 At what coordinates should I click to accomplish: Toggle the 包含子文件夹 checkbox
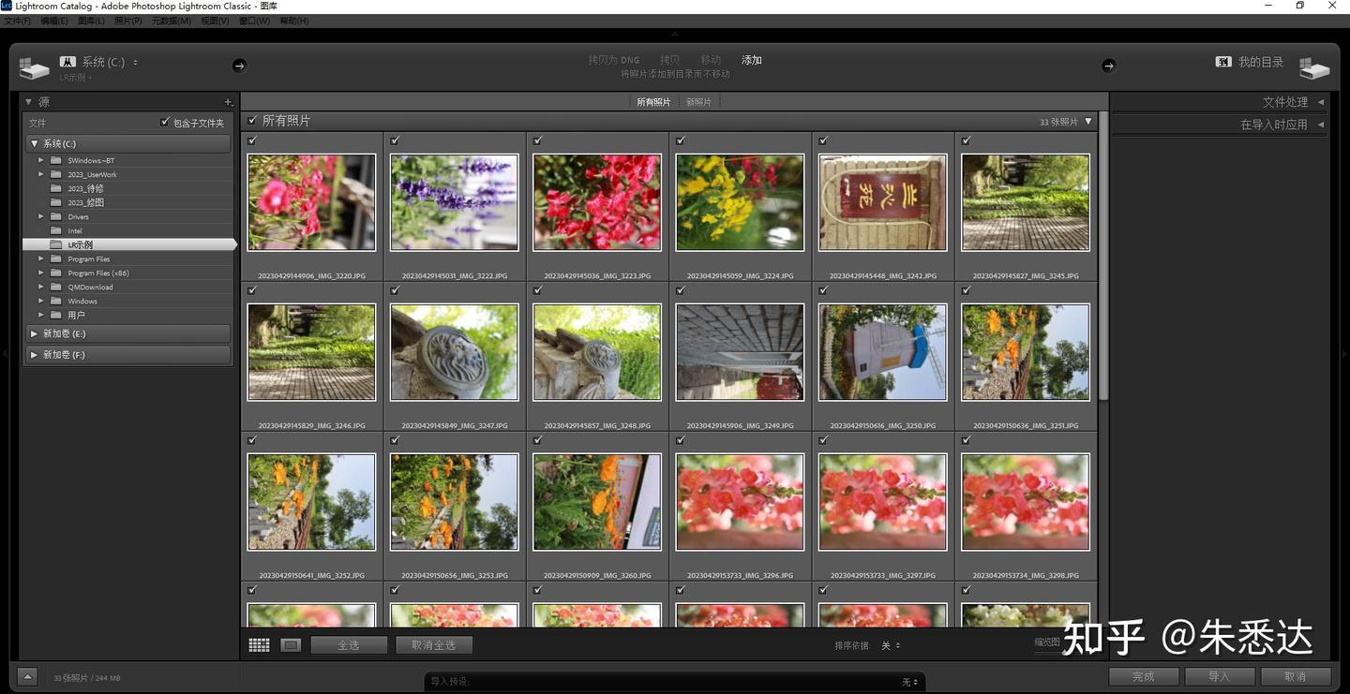click(166, 122)
